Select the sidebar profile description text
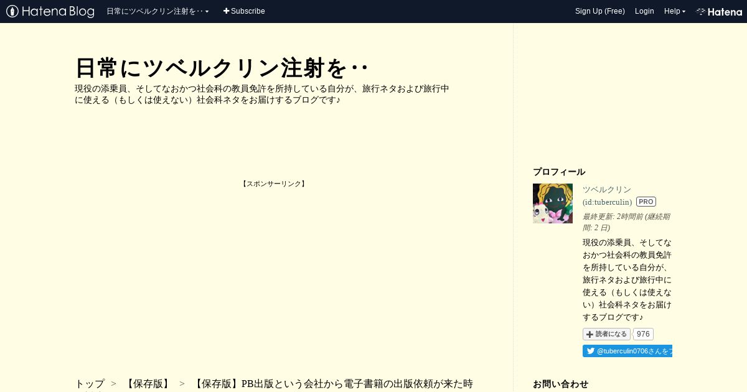The height and width of the screenshot is (392, 747). 627,280
